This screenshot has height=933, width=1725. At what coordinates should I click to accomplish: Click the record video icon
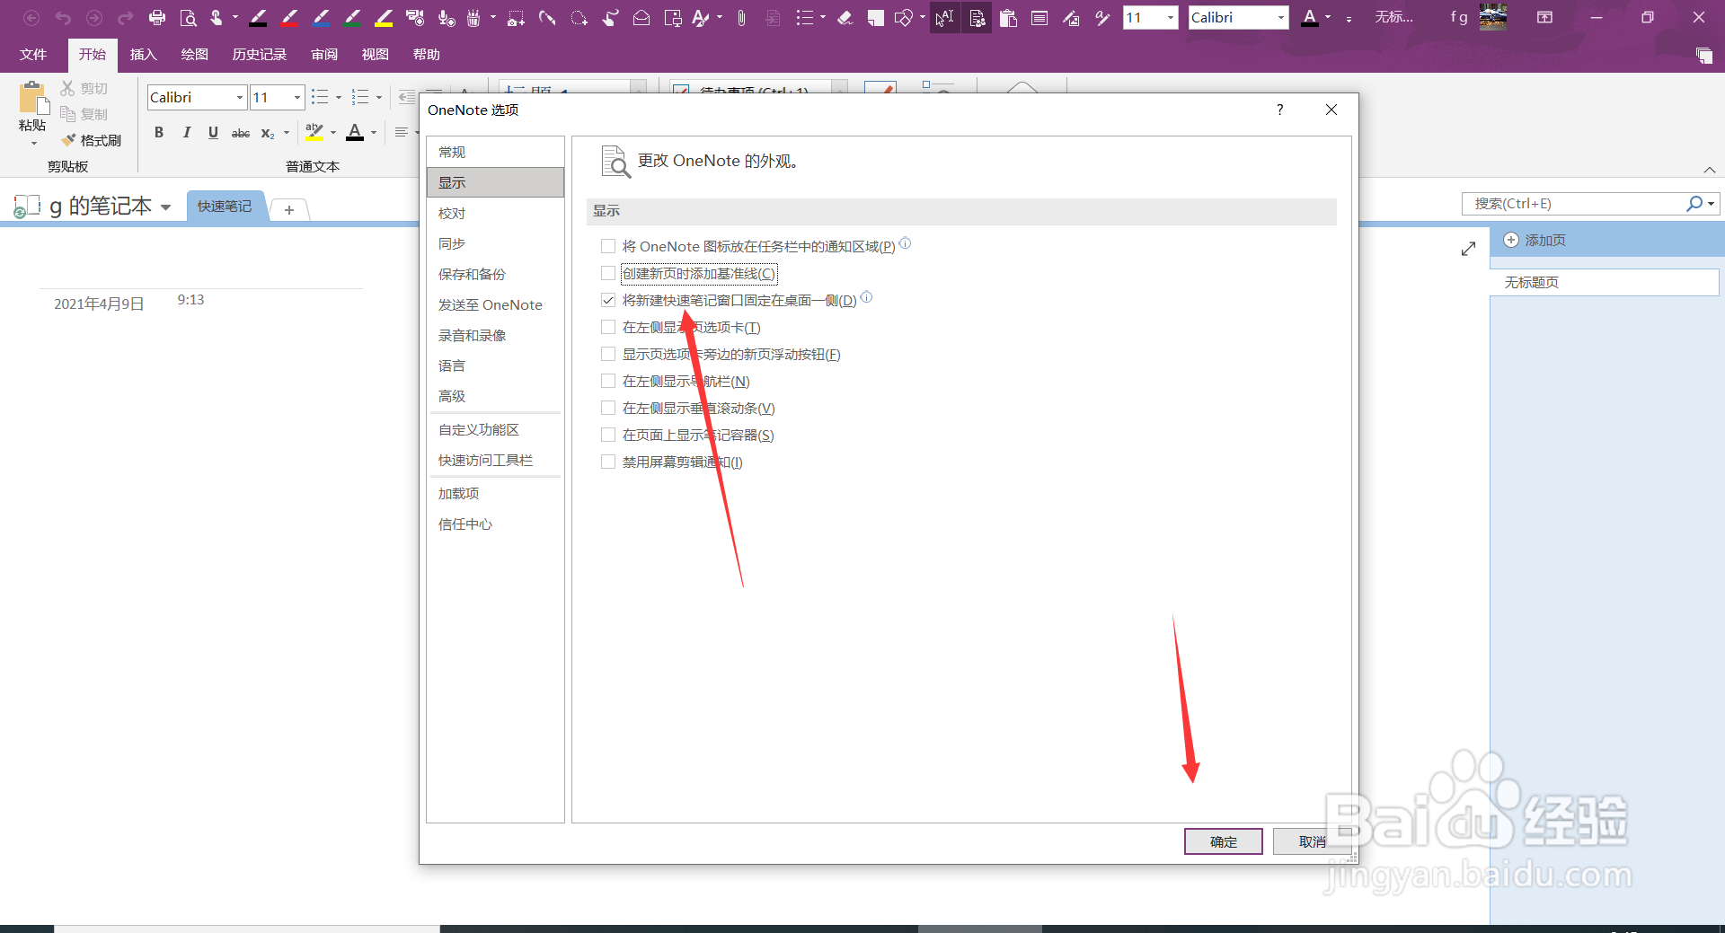pyautogui.click(x=415, y=17)
